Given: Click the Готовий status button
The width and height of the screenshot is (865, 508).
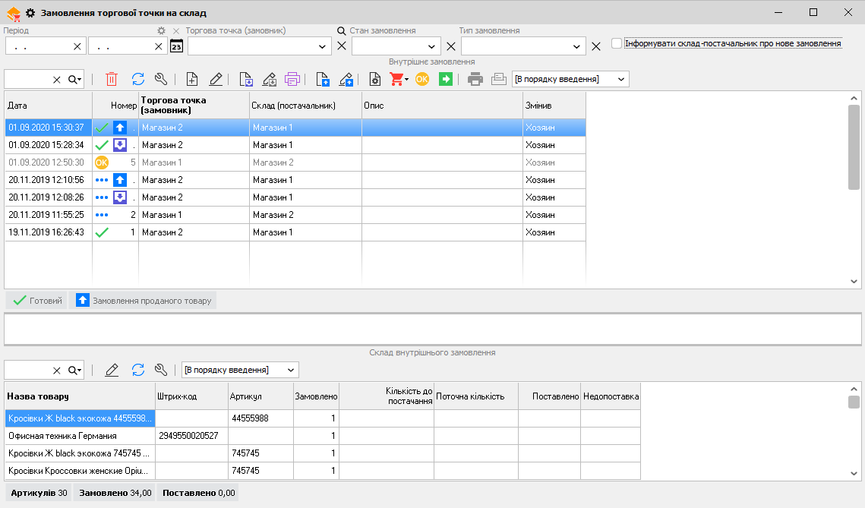Looking at the screenshot, I should (36, 301).
